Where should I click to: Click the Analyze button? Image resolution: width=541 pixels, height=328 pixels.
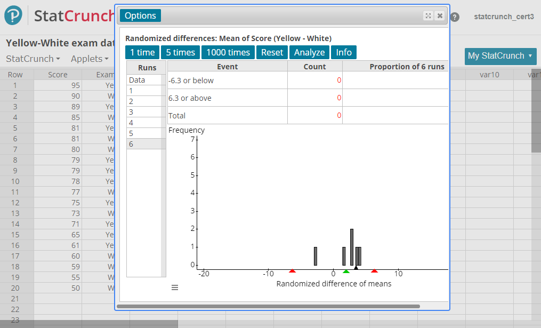point(309,52)
